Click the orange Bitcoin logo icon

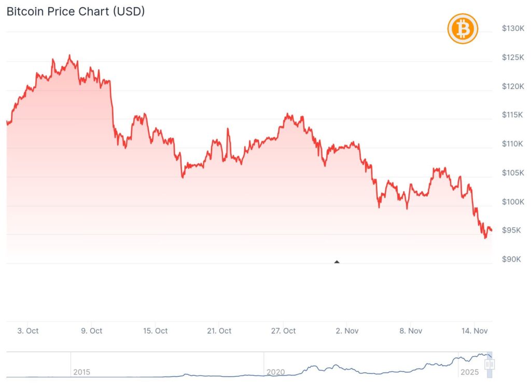(x=462, y=29)
